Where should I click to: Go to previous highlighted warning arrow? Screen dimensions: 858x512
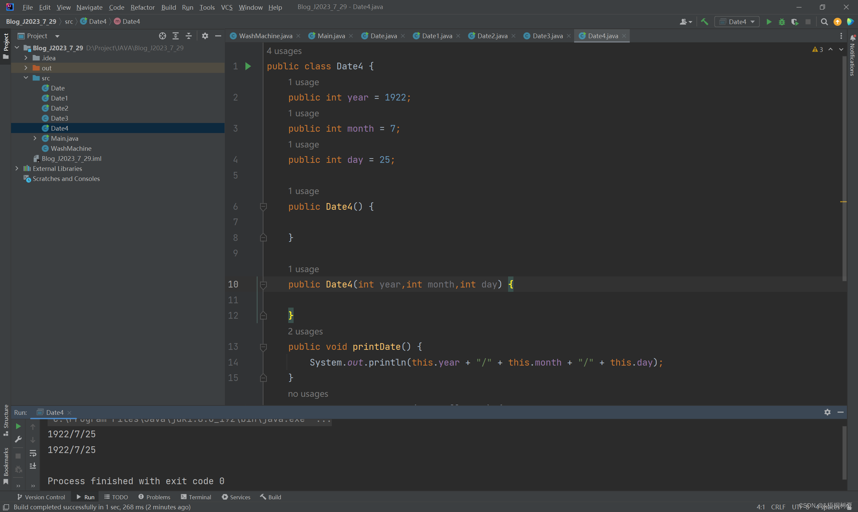click(831, 49)
